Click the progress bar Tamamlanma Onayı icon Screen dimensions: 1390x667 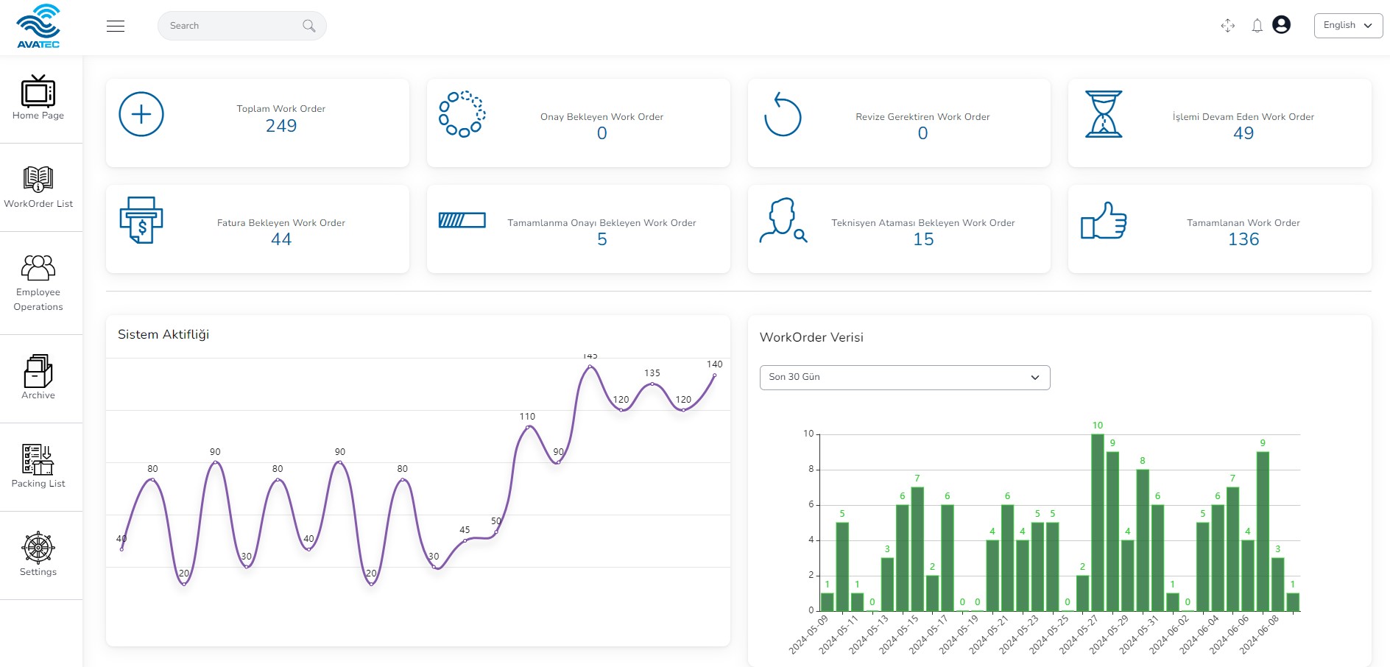pyautogui.click(x=462, y=220)
